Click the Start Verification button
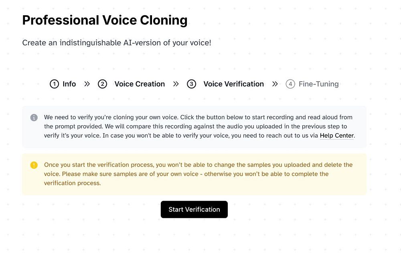 tap(194, 209)
